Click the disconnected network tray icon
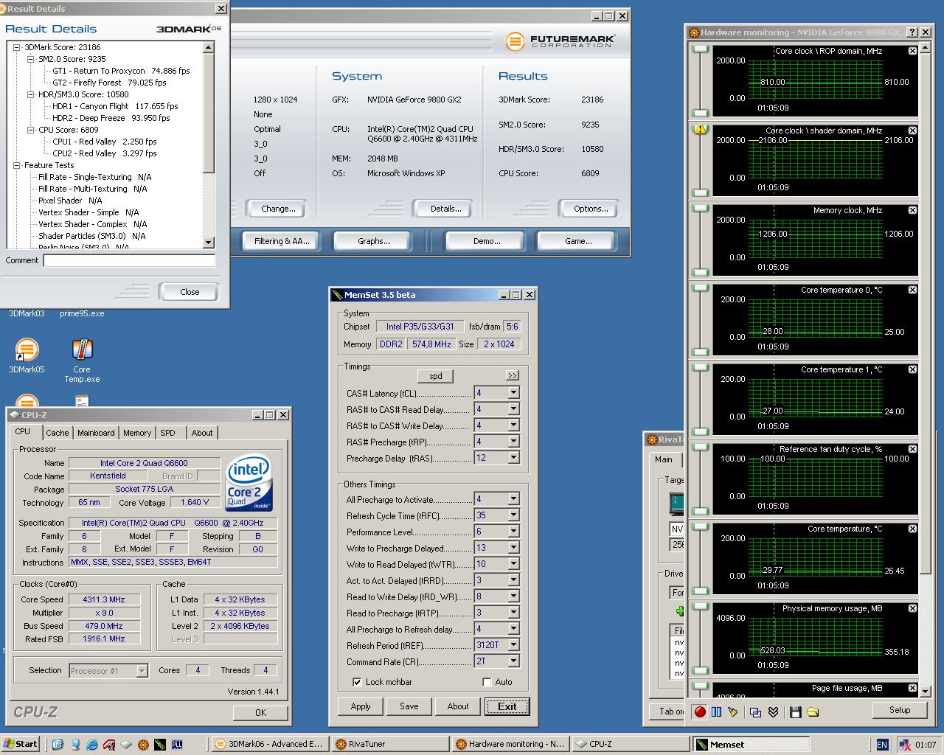944x755 pixels. 903,745
